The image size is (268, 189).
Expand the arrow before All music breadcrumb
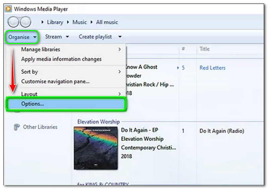pyautogui.click(x=91, y=22)
